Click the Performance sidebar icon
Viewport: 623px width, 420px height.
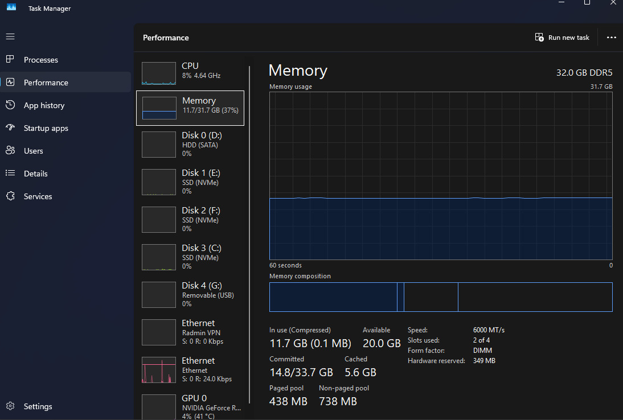[10, 82]
